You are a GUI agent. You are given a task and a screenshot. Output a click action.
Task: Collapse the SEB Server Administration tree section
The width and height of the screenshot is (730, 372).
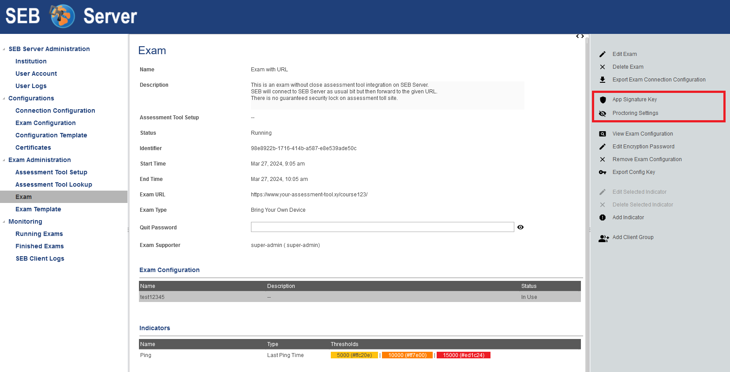[x=4, y=49]
